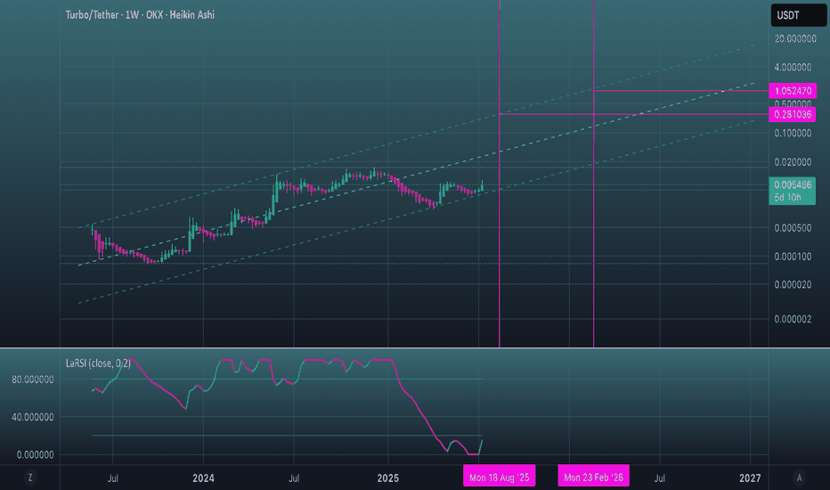Click the Mon 18 Aug '25 date label
Image resolution: width=830 pixels, height=490 pixels.
500,478
